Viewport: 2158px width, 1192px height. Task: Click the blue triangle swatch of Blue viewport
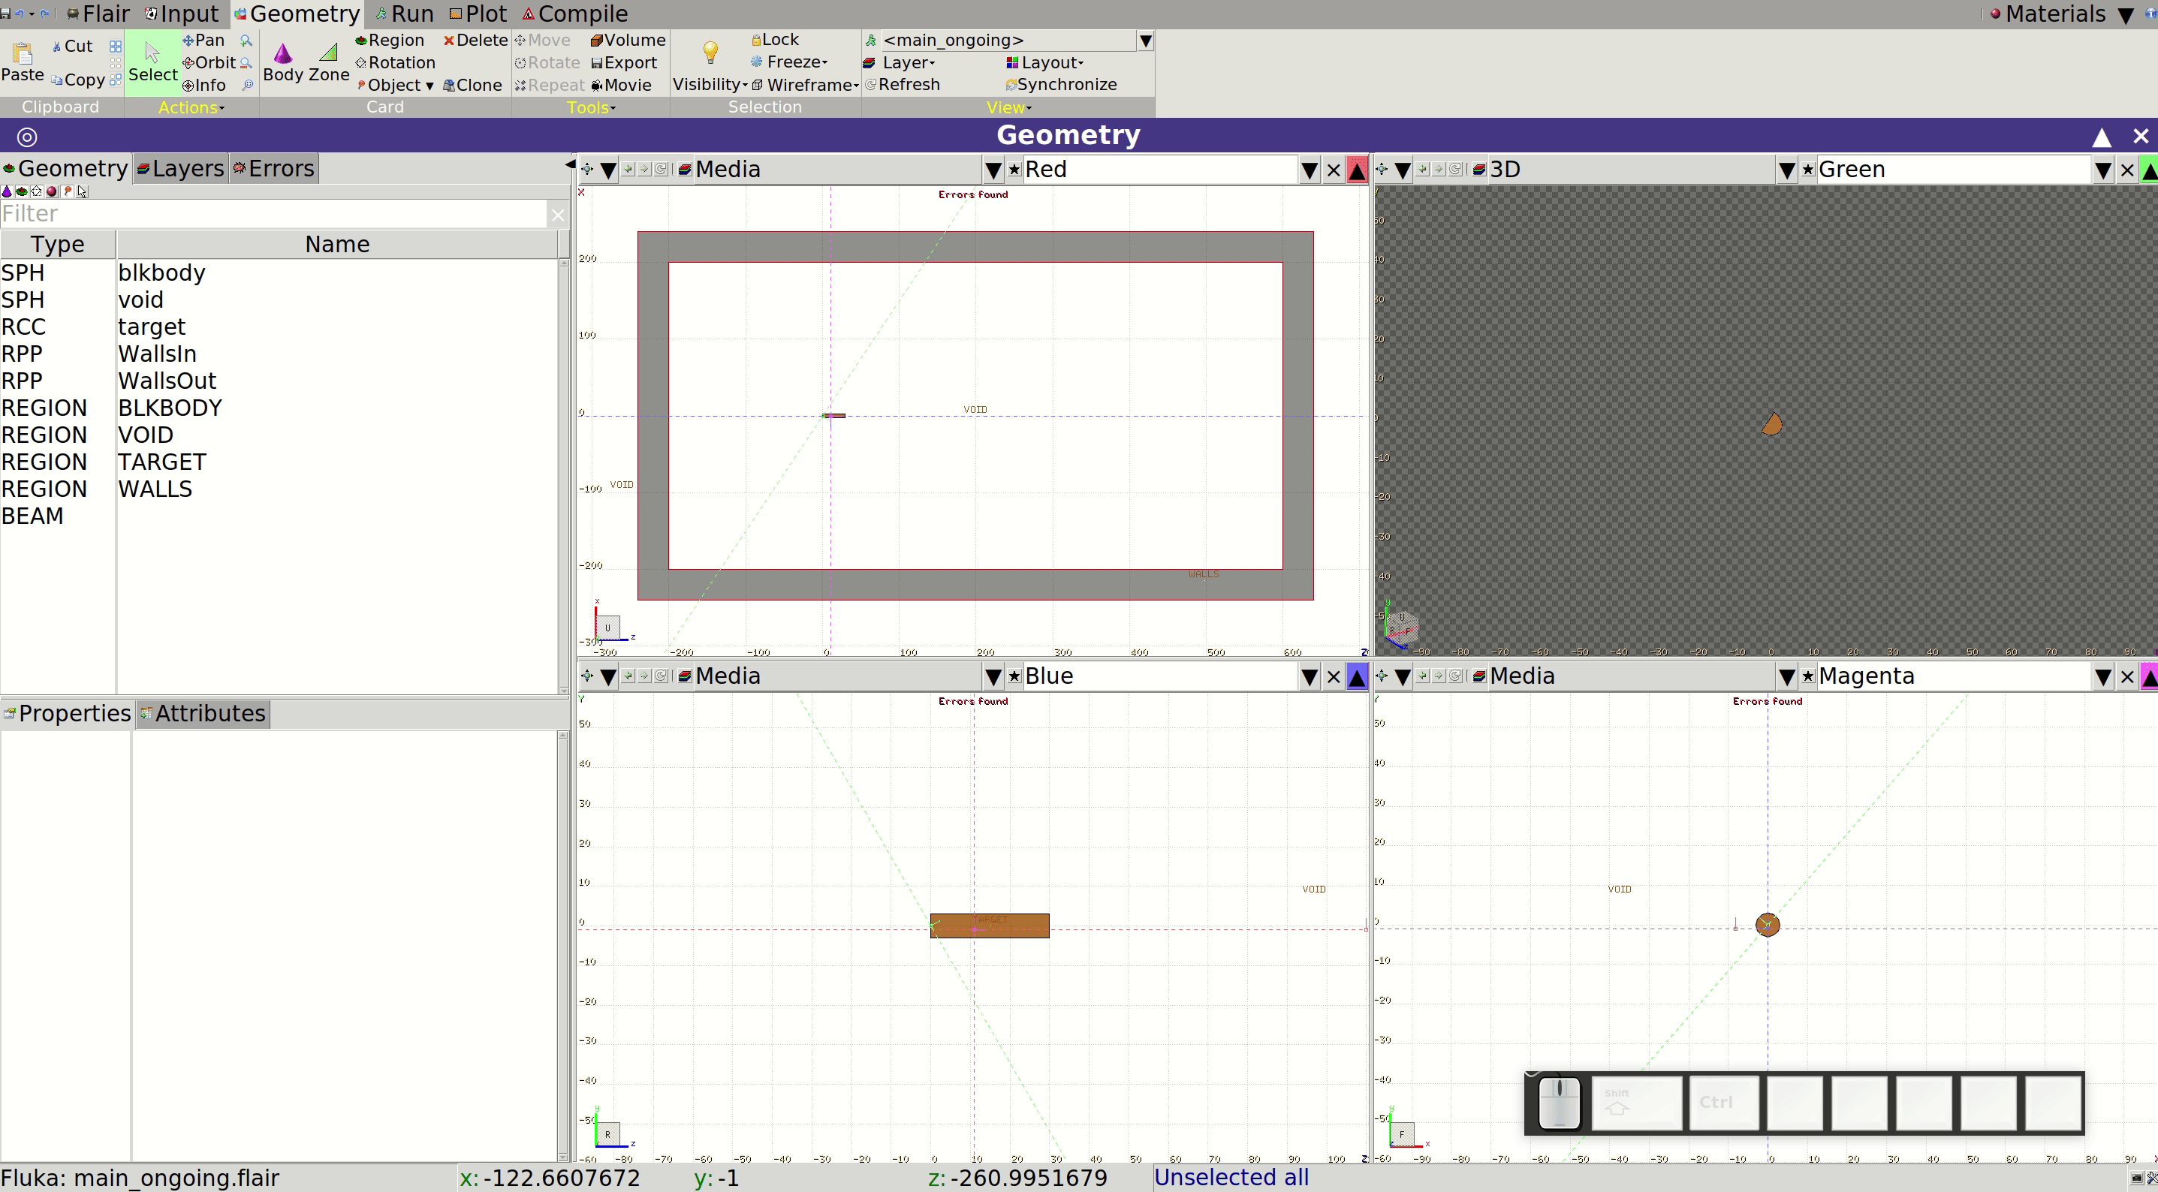pos(1357,677)
